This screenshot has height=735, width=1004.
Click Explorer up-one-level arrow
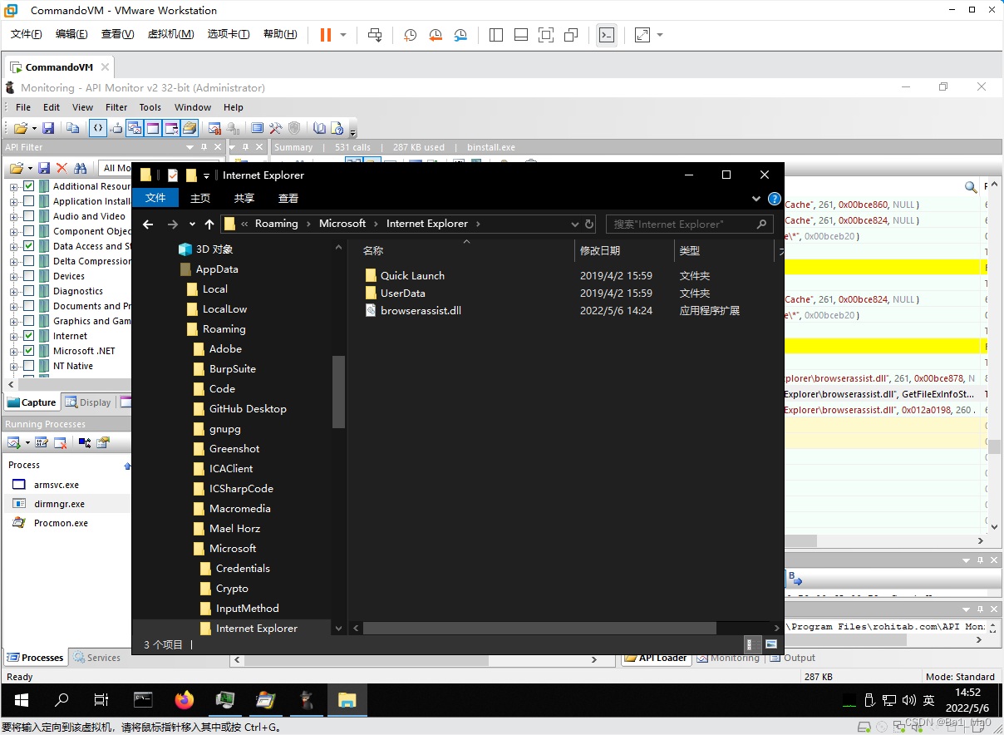pos(209,224)
